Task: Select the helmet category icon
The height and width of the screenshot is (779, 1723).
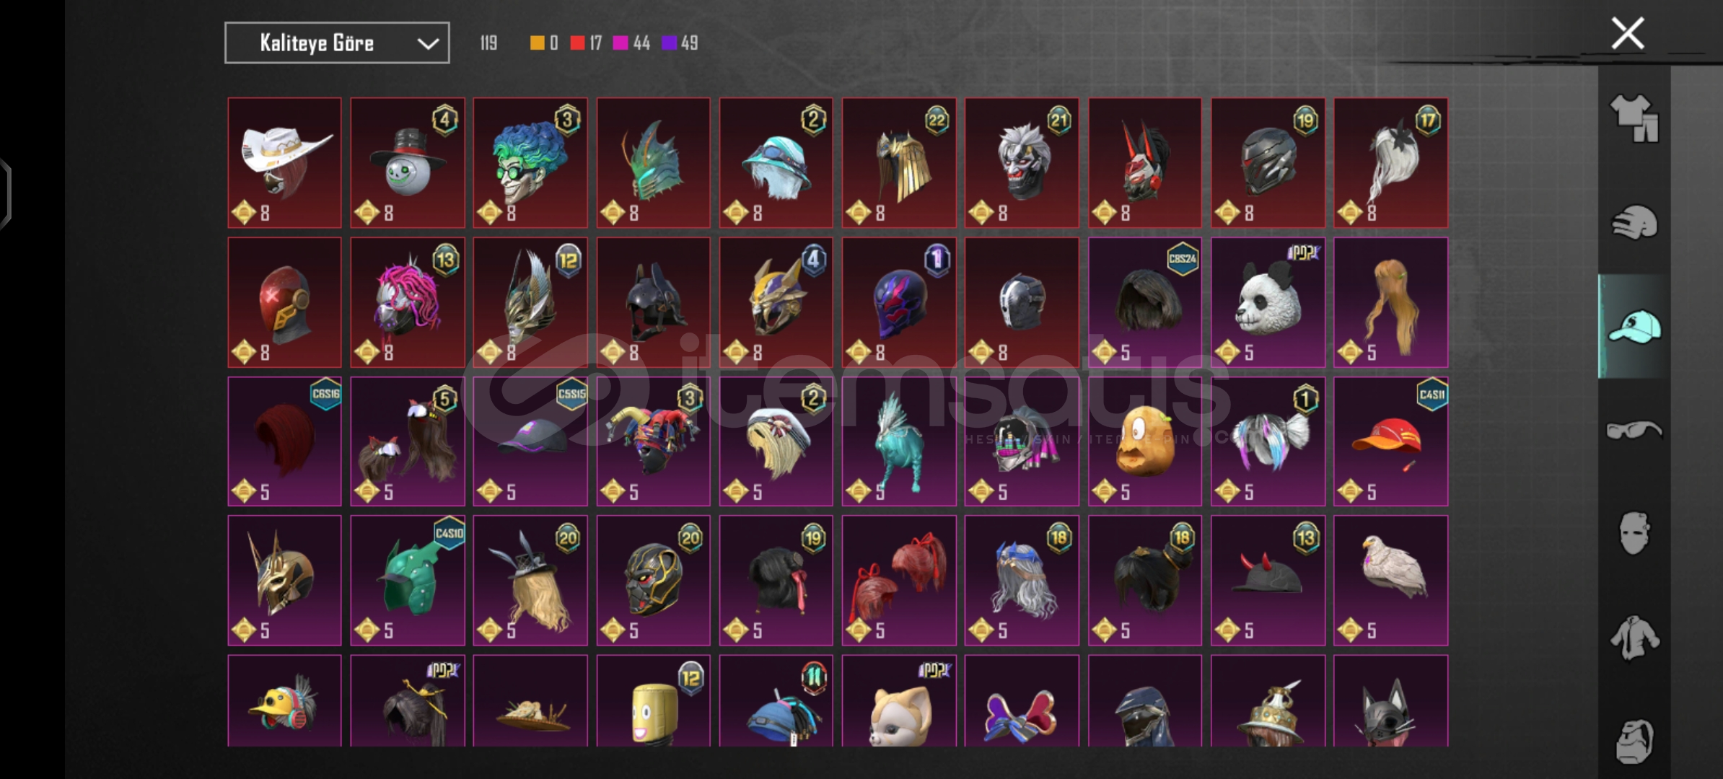Action: point(1634,222)
